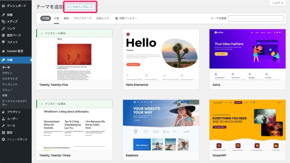This screenshot has height=163, width=290.
Task: Click the プラグイン plug icon
Action: point(3,112)
